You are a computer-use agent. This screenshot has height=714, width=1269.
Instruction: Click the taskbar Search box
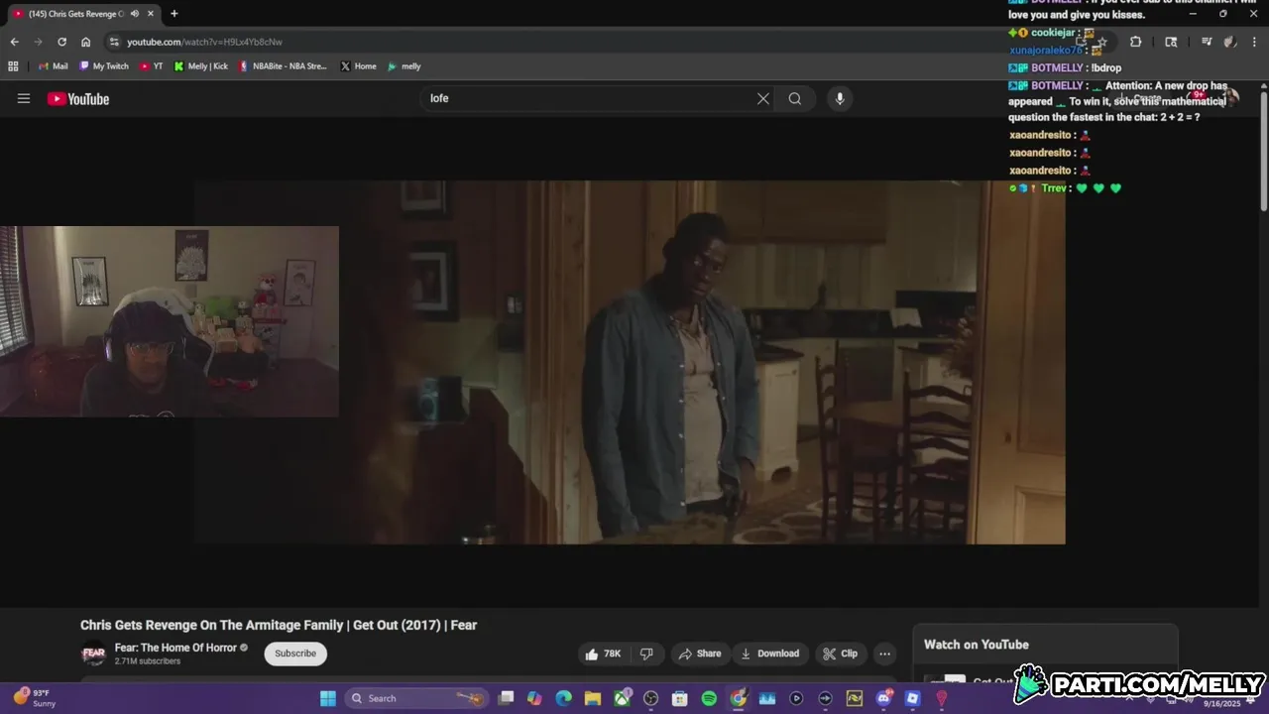coord(417,698)
